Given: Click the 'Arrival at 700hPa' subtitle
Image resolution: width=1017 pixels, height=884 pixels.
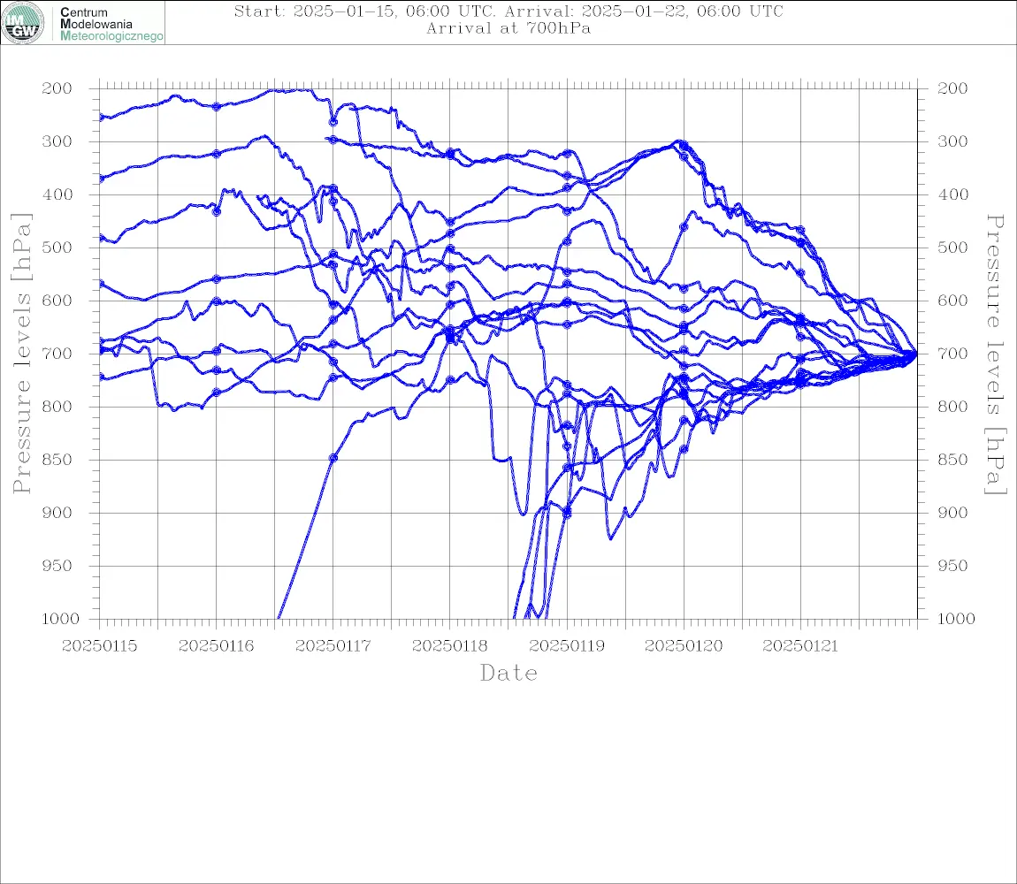Looking at the screenshot, I should [x=508, y=28].
